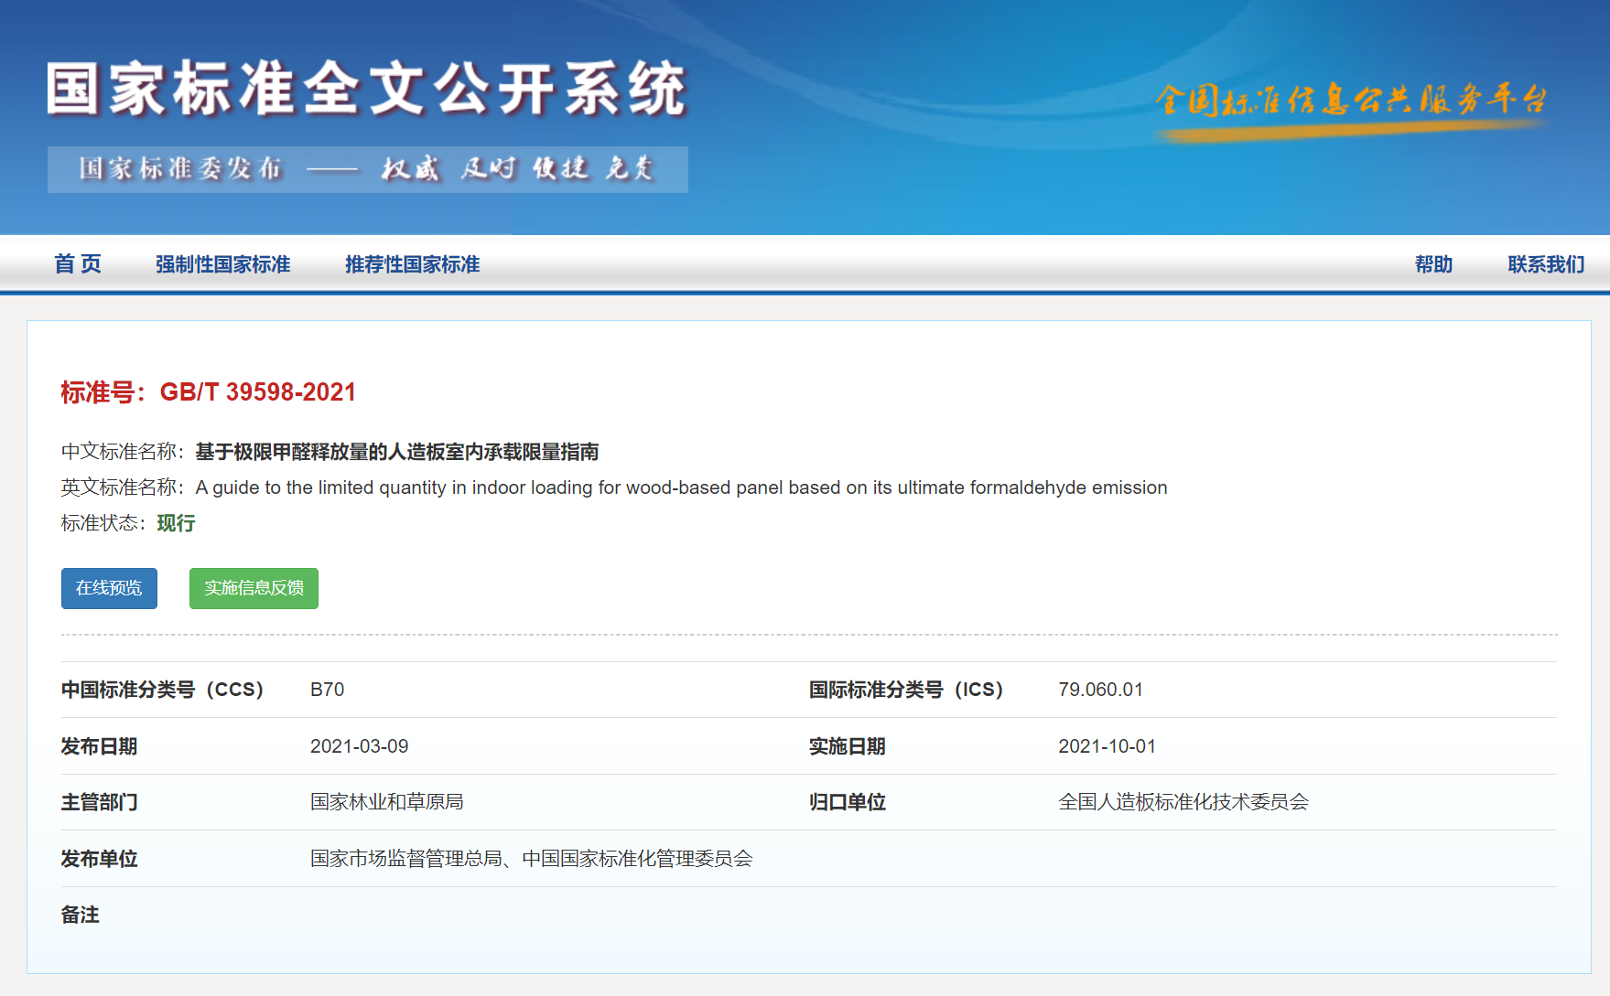Open the 首页 home menu item
This screenshot has height=996, width=1610.
click(x=78, y=264)
